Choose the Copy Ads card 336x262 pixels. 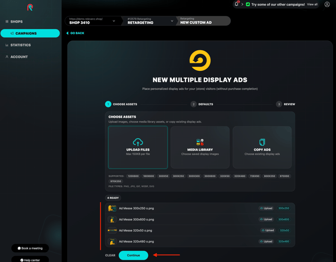pos(262,147)
